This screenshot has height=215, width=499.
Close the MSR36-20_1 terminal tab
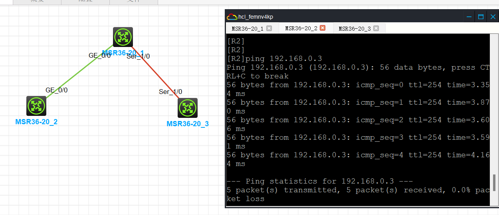pos(269,28)
